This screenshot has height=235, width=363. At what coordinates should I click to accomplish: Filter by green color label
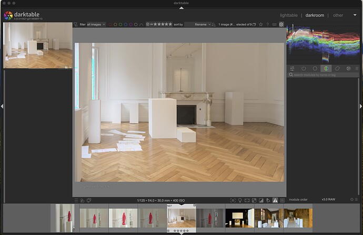pos(120,25)
